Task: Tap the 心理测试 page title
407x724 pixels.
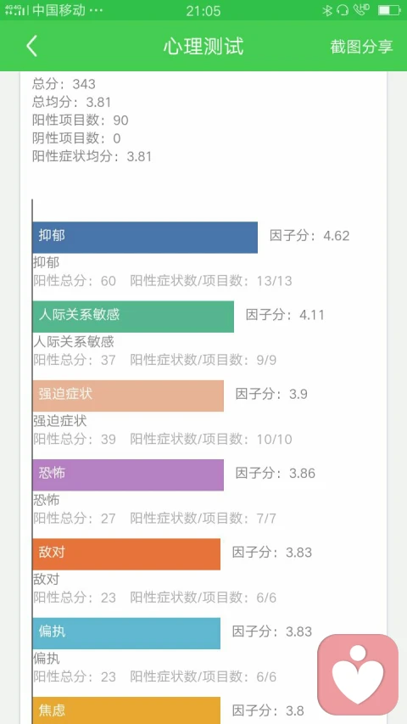Action: (x=203, y=47)
